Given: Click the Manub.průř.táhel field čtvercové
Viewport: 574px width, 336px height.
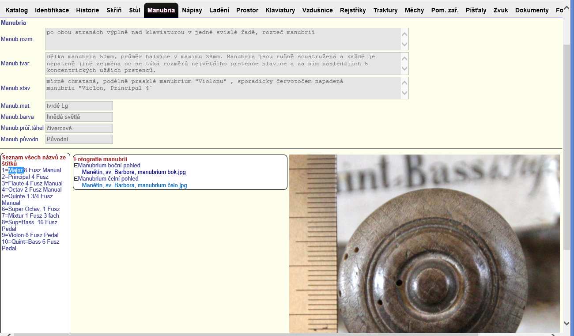Looking at the screenshot, I should (79, 128).
